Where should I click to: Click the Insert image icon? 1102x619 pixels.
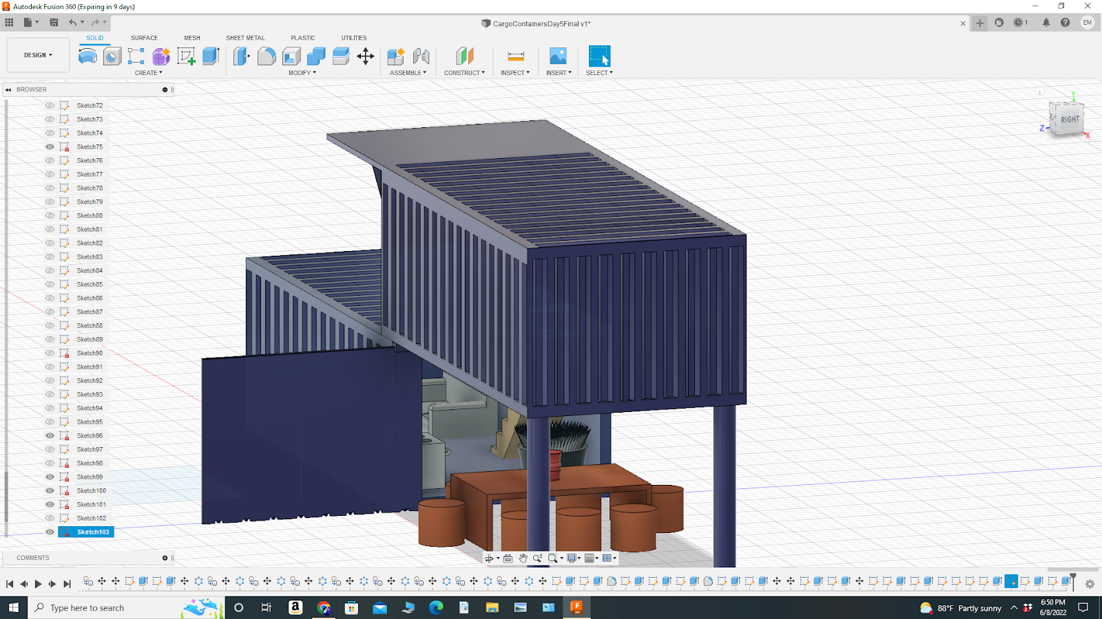(x=558, y=56)
